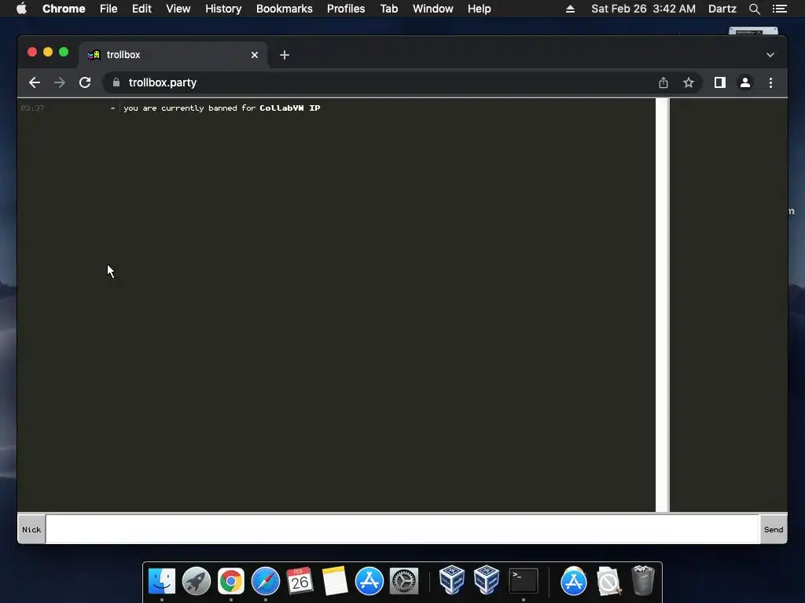Open the blocked document icon in dock
The image size is (805, 603).
608,582
